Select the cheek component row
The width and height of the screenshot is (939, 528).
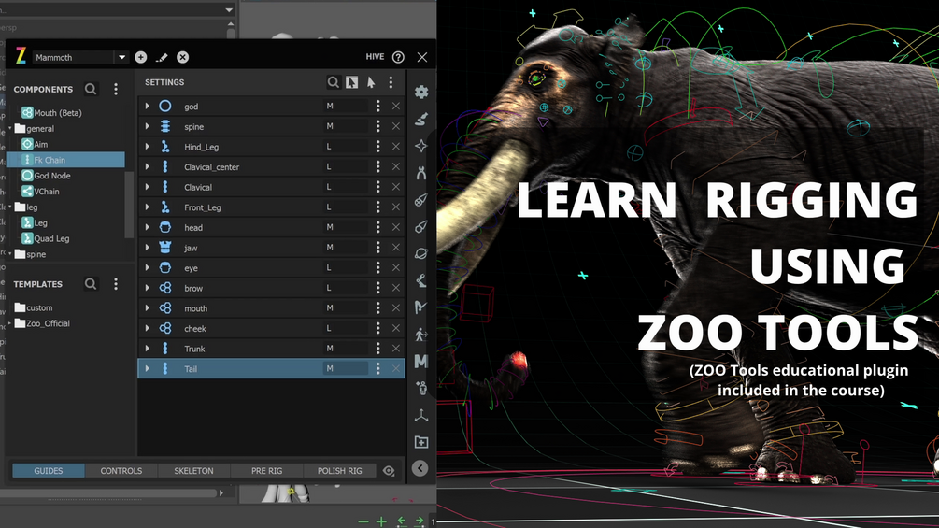click(x=271, y=328)
